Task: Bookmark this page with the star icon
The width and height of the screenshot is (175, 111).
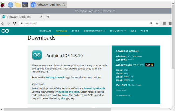Action: [x=157, y=23]
